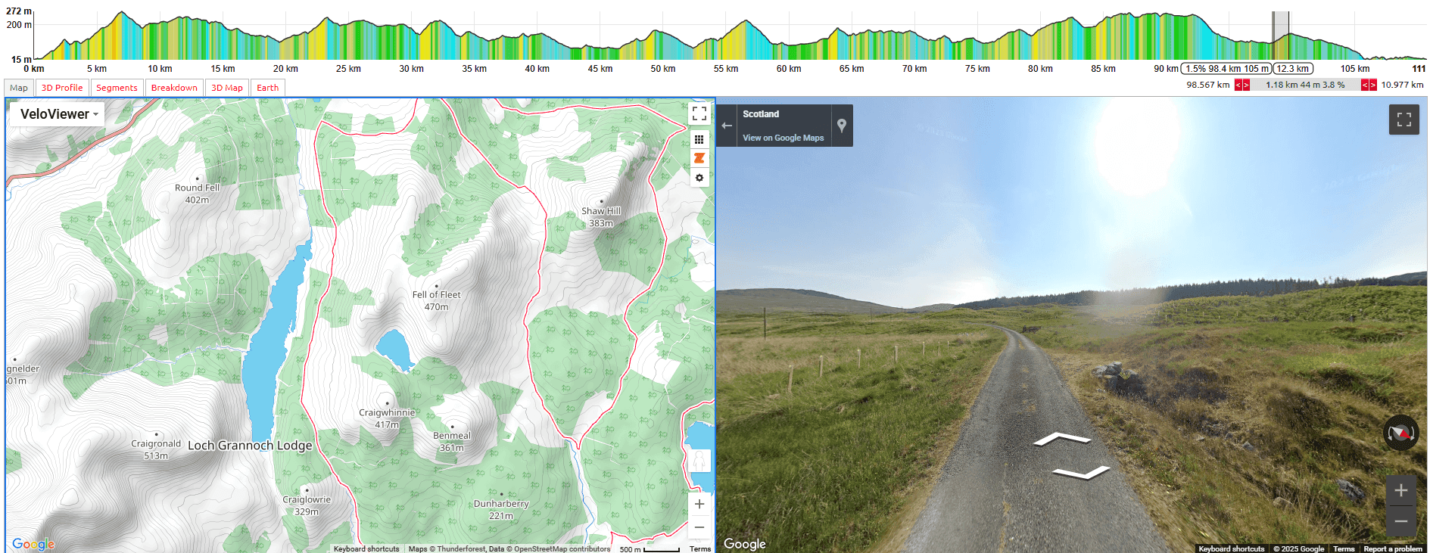The image size is (1430, 553).
Task: Switch to the 3D Map tab
Action: (227, 88)
